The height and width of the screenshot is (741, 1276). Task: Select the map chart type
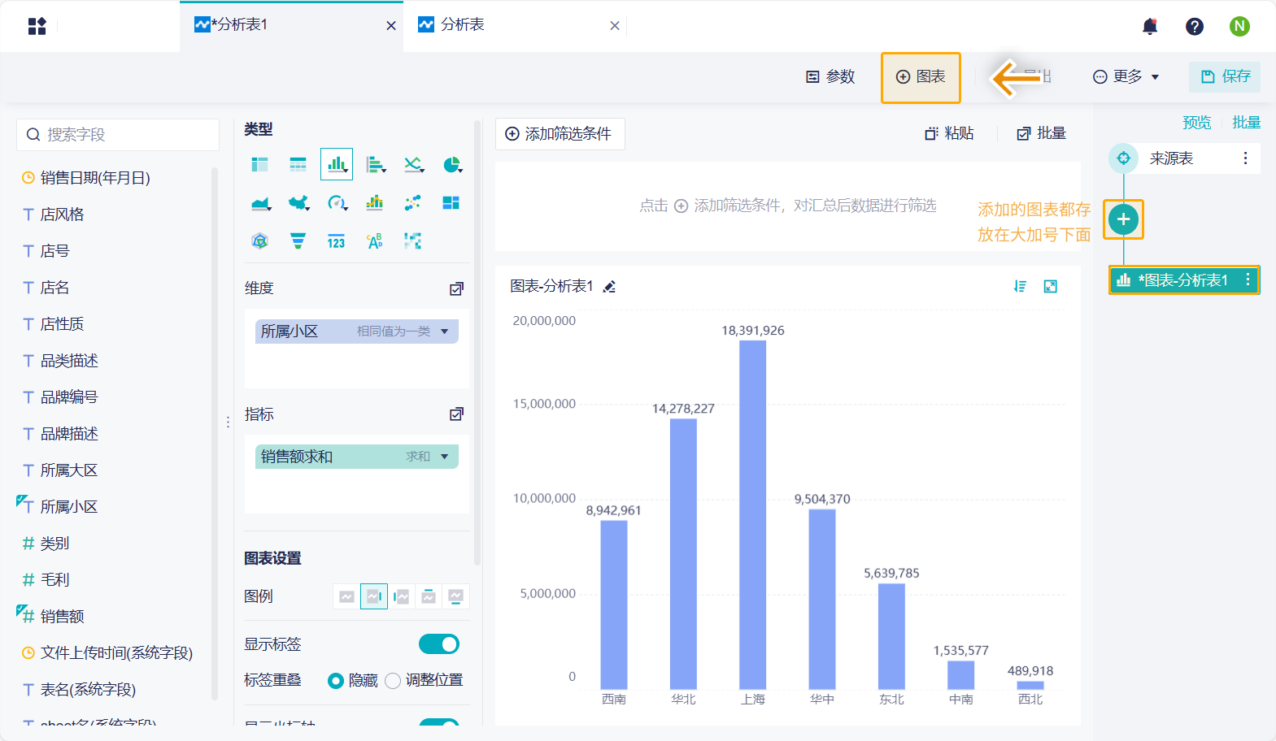coord(299,203)
